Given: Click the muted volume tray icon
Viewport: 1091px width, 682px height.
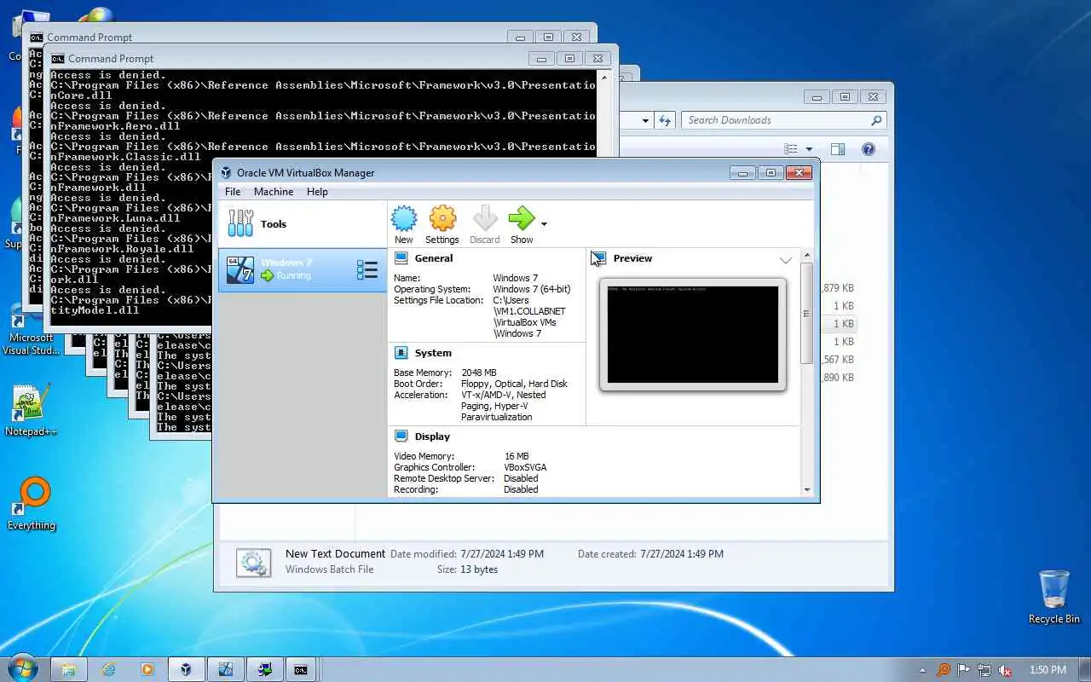Looking at the screenshot, I should 1005,670.
